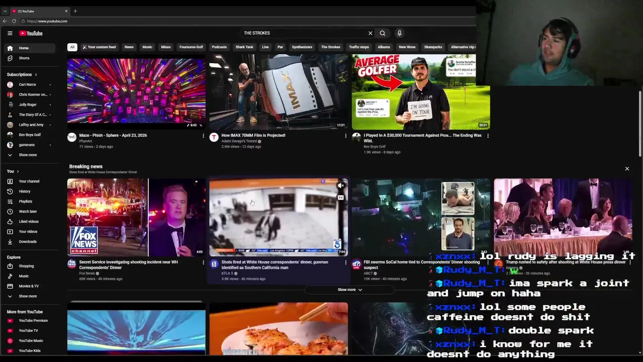Screen dimensions: 643x362
Task: Toggle mute on KTLA video preview
Action: (341, 186)
